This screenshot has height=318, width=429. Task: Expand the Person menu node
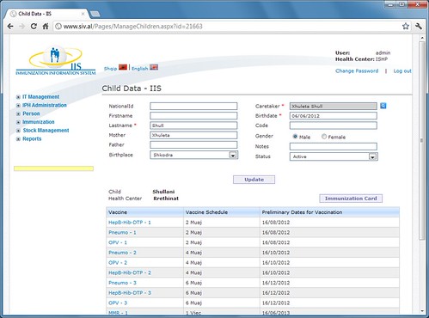(x=18, y=113)
